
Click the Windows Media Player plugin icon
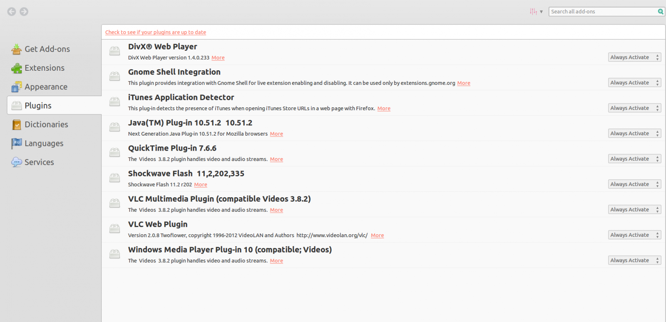114,254
